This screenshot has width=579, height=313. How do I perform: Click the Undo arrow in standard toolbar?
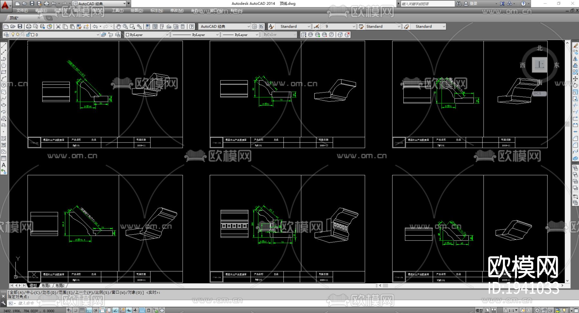point(95,26)
